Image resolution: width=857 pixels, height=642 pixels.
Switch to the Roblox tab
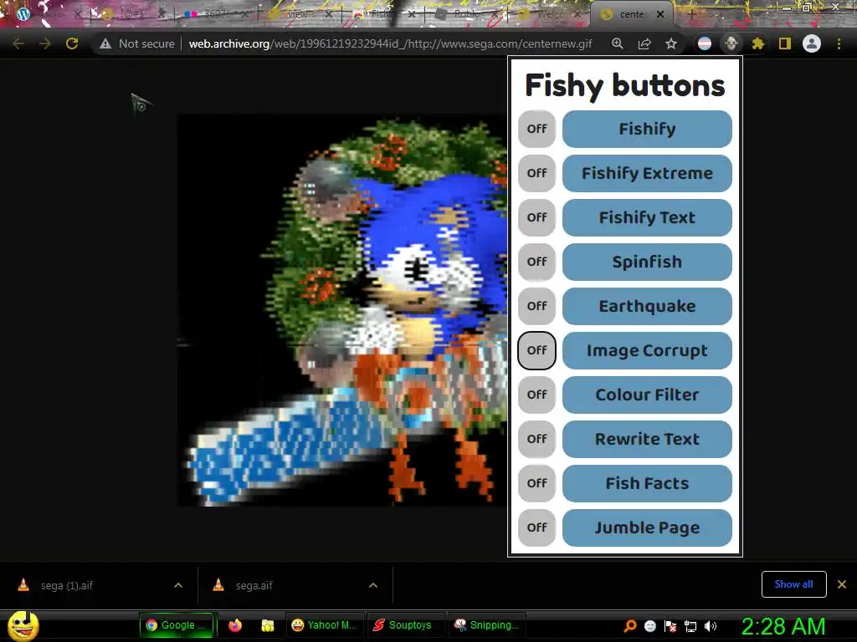467,15
